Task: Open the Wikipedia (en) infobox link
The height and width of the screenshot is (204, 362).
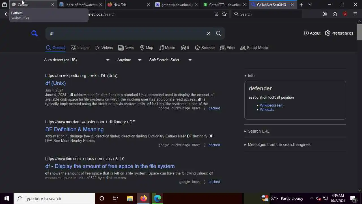Action: pos(271,105)
